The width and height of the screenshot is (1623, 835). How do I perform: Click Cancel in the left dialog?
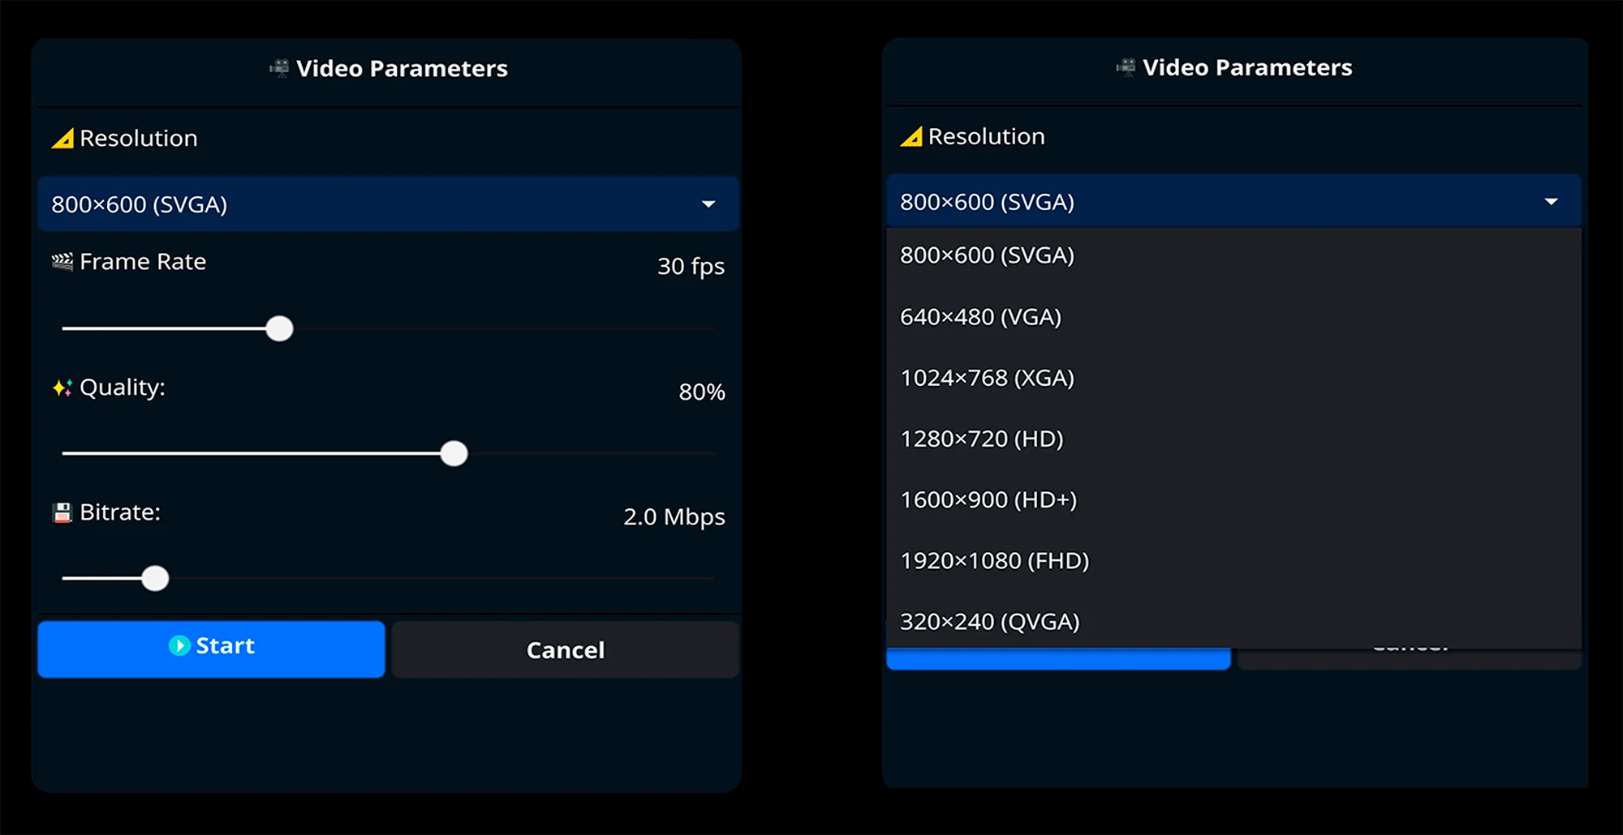[566, 649]
